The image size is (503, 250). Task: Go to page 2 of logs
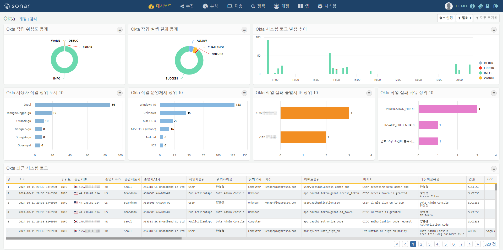pos(421,244)
